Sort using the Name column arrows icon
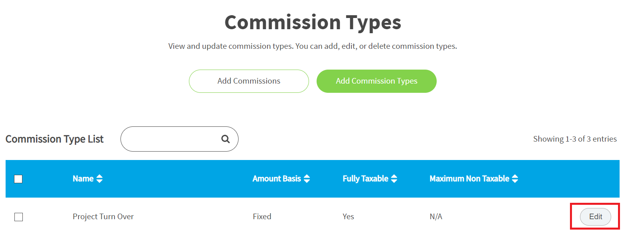The width and height of the screenshot is (628, 236). 99,179
